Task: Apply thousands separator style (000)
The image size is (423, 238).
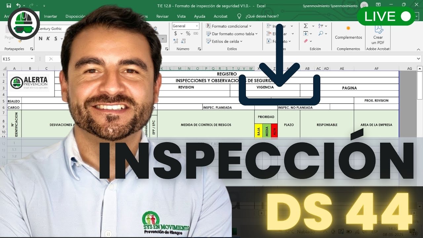Action: (196, 33)
